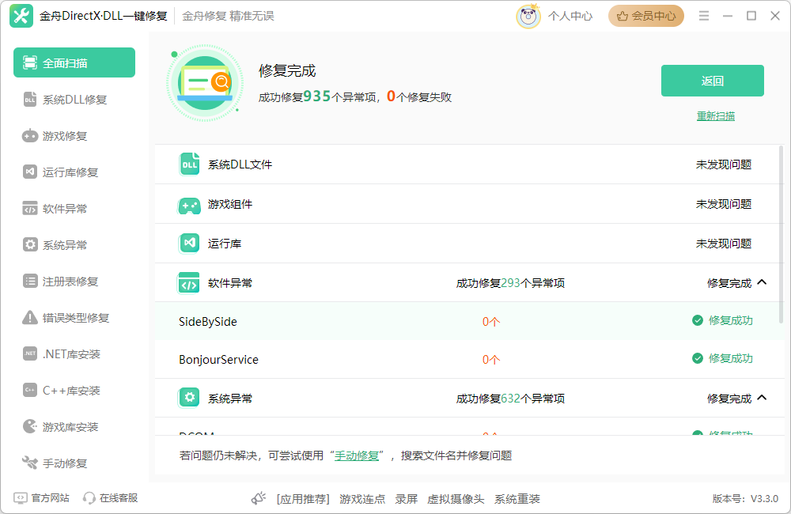Click the 系统异常 gear icon in sidebar
This screenshot has height=514, width=791.
(30, 244)
